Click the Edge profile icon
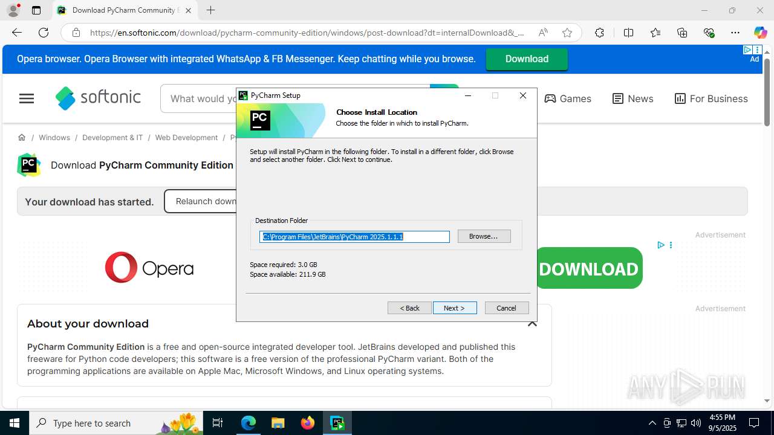This screenshot has height=435, width=774. point(13,10)
